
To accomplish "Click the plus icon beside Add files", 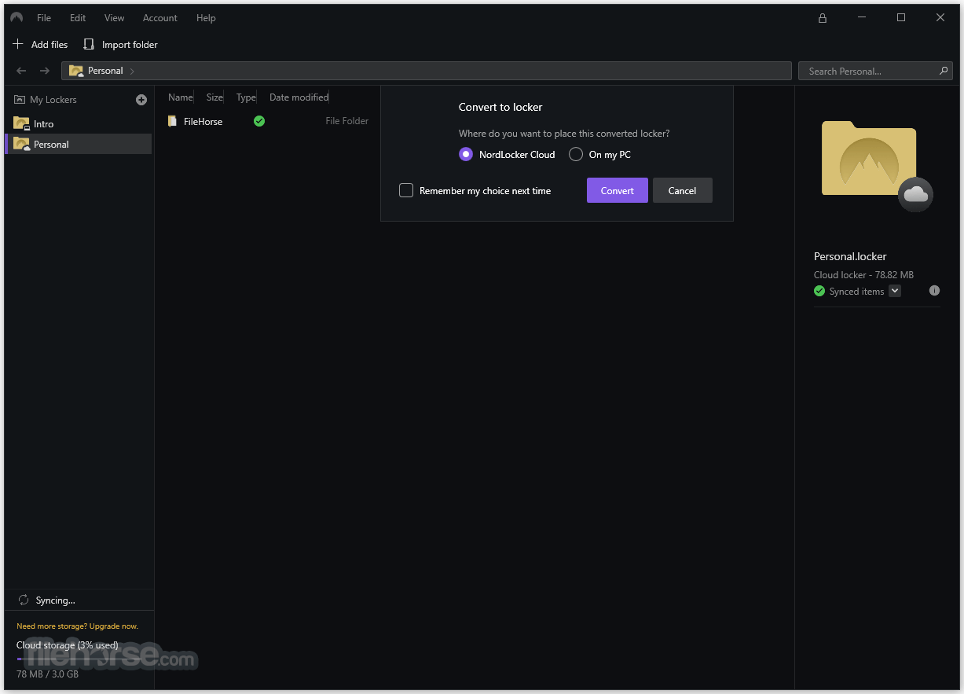I will tap(18, 44).
